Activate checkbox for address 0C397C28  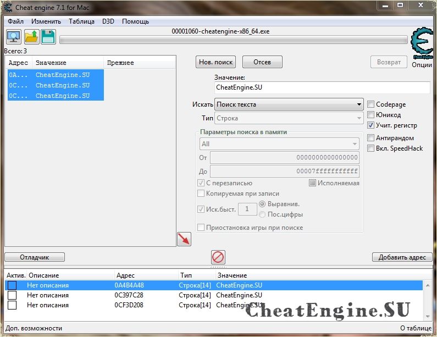pyautogui.click(x=12, y=295)
